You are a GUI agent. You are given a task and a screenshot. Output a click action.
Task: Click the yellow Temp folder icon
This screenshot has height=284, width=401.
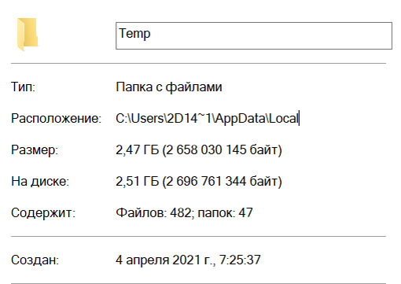(x=28, y=34)
